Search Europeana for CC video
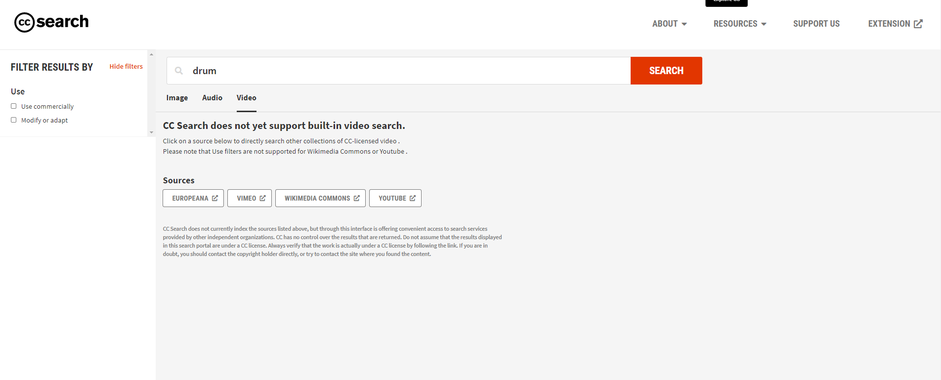The height and width of the screenshot is (380, 941). (x=193, y=198)
